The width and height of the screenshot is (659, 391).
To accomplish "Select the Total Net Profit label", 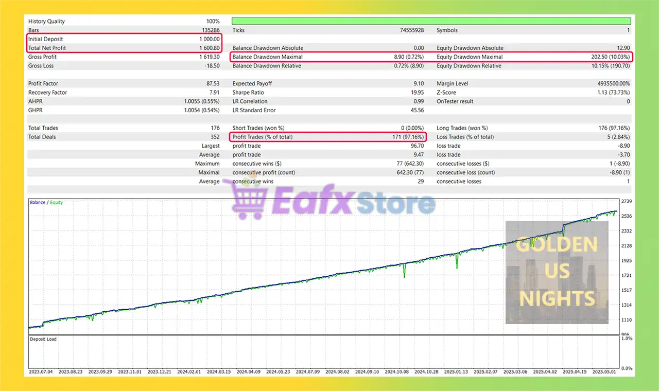I will [47, 48].
